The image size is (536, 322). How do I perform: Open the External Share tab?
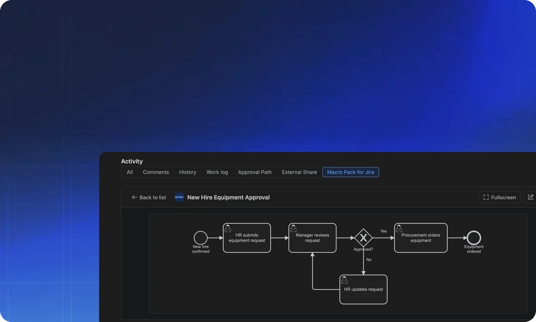tap(299, 172)
